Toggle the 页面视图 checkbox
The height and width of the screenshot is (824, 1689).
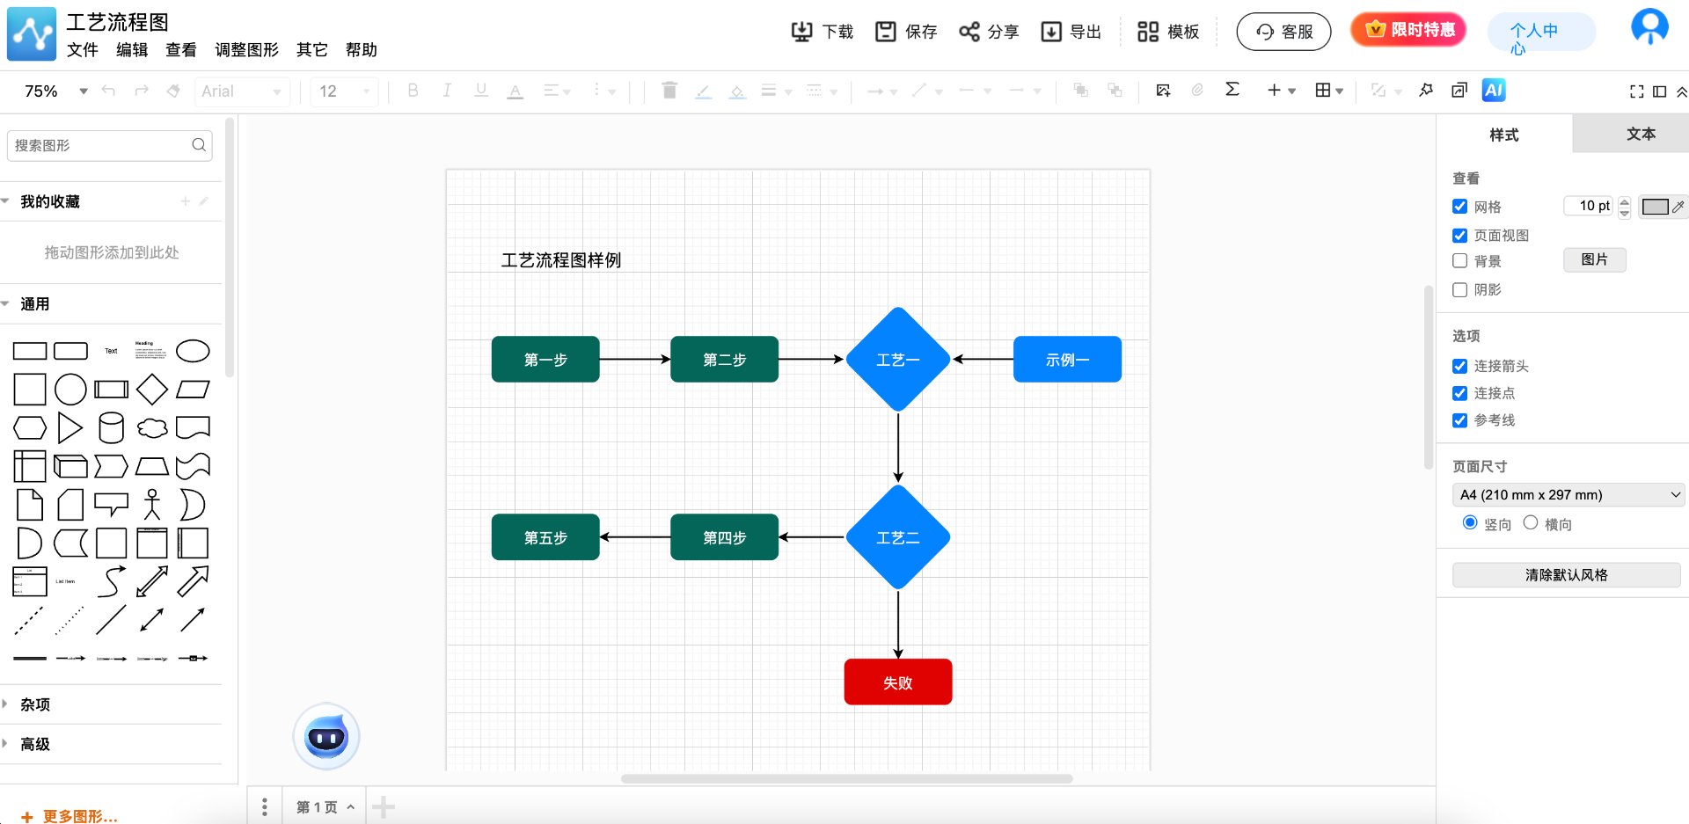[x=1460, y=236]
